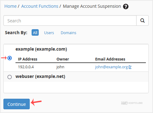Click the Owner column header
Viewport: 153px width, 113px height.
pos(63,59)
